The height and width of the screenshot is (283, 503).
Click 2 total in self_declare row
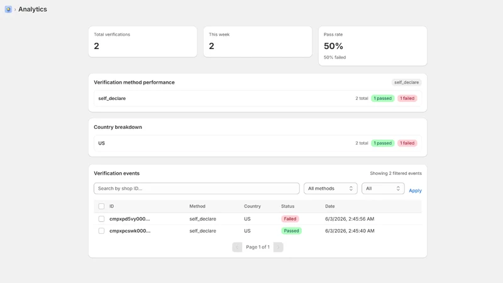coord(362,99)
